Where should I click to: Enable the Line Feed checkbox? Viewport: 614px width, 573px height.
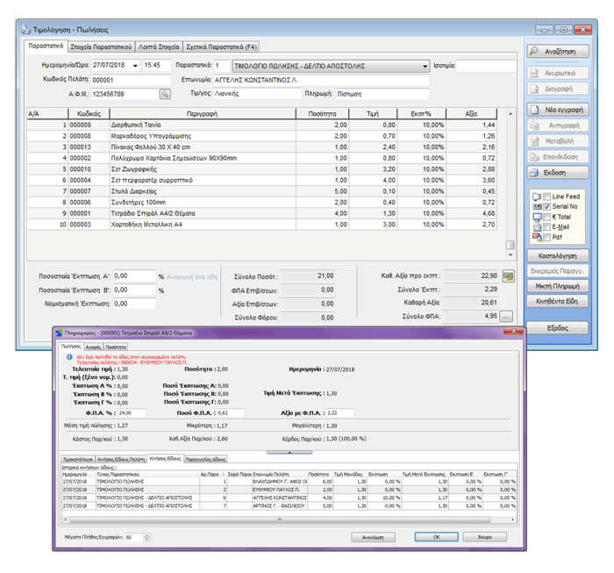545,195
